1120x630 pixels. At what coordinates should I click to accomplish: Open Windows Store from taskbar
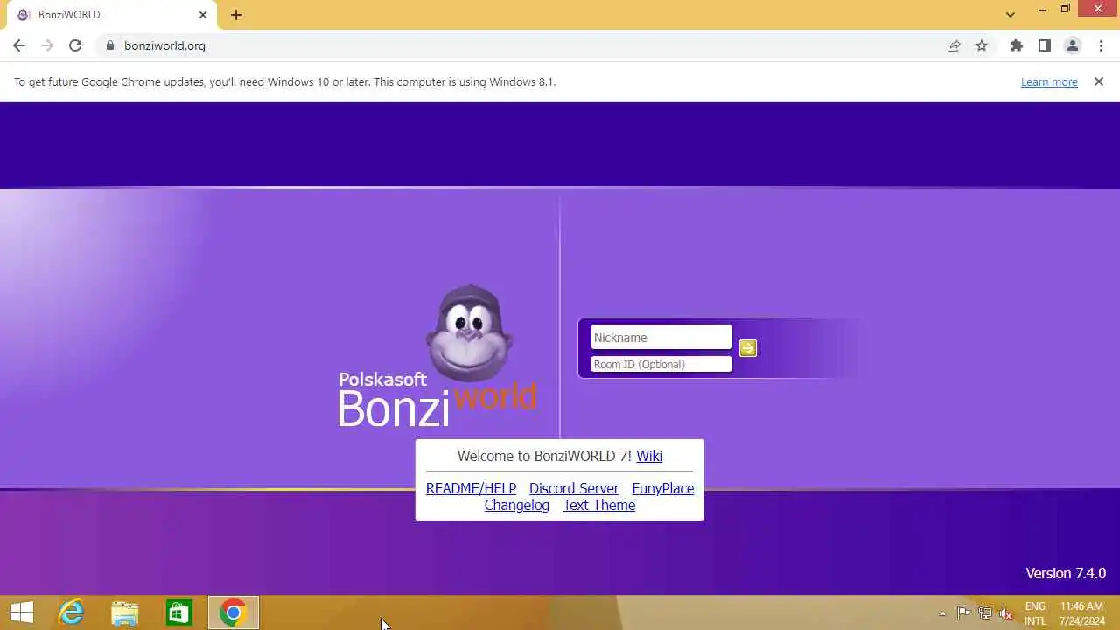tap(179, 612)
